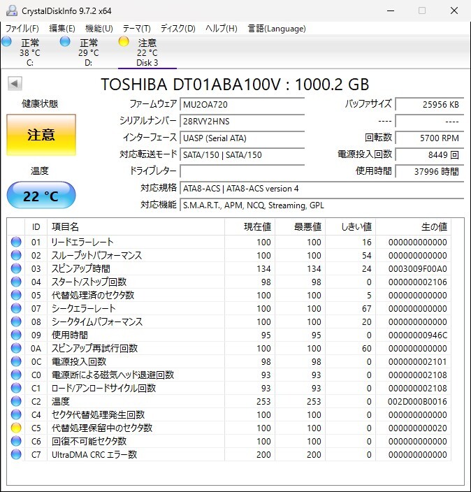
Task: Click the features field S.M.A.R.T., APM, NCQ
Action: pos(321,205)
